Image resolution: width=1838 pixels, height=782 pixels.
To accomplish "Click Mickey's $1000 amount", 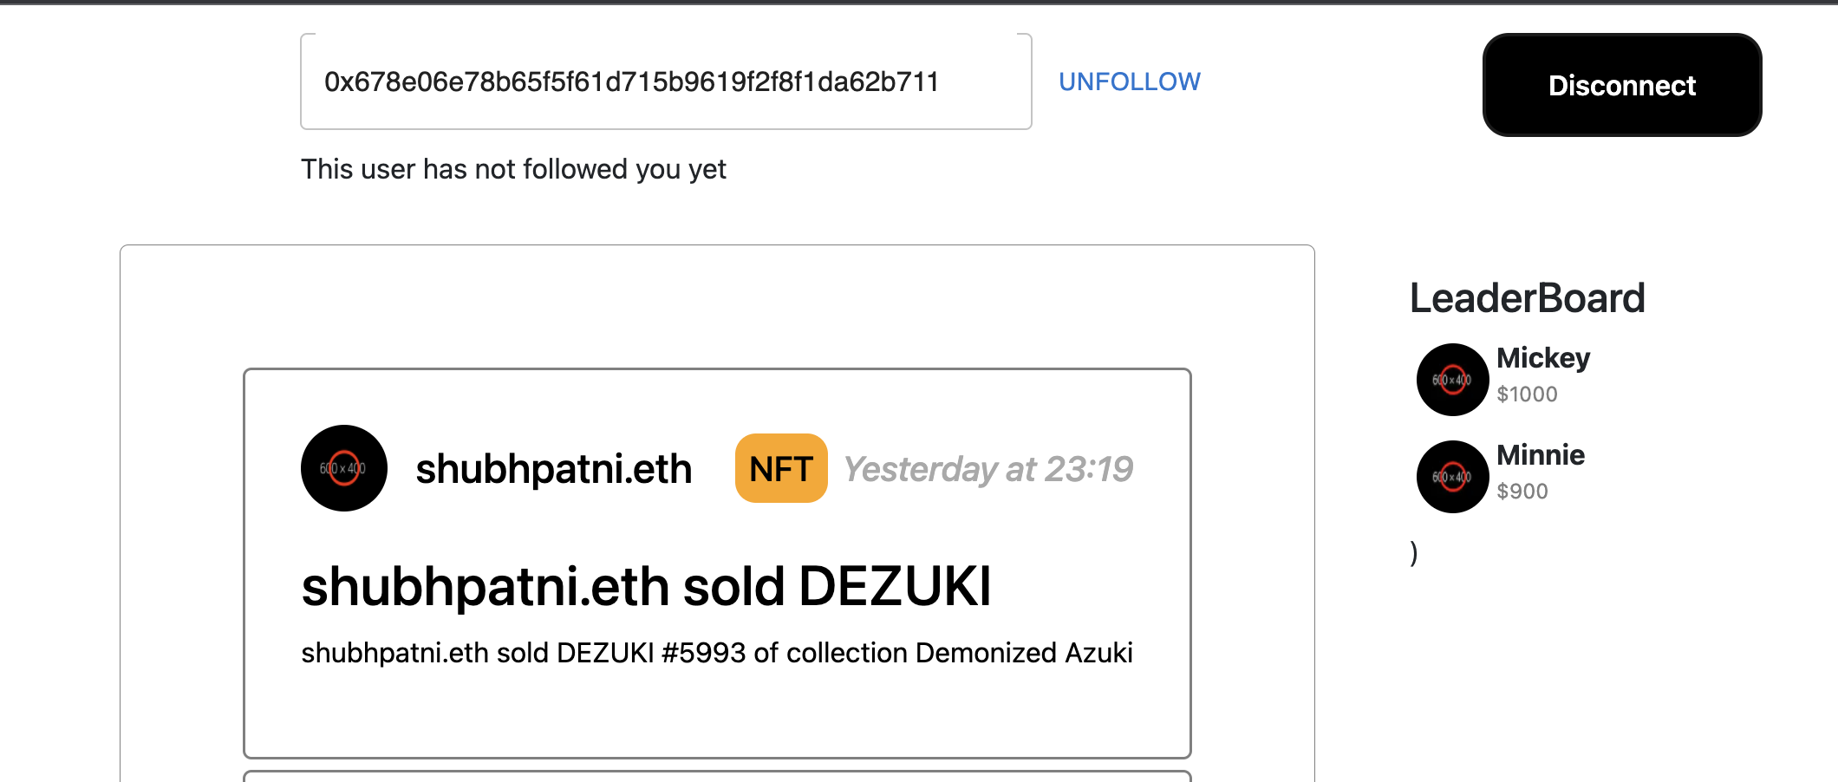I will [x=1527, y=394].
